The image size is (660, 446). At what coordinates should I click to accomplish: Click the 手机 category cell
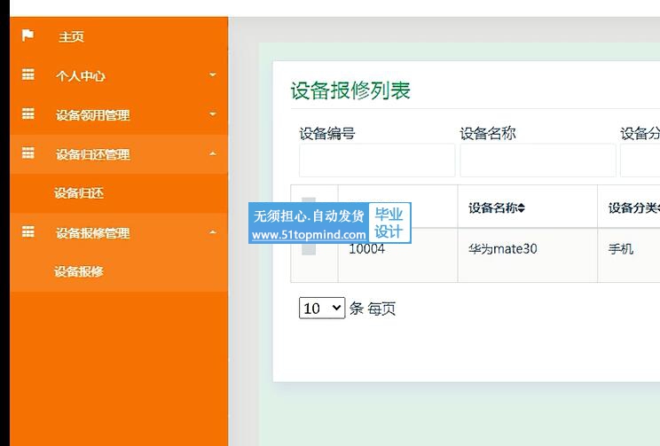pyautogui.click(x=621, y=249)
